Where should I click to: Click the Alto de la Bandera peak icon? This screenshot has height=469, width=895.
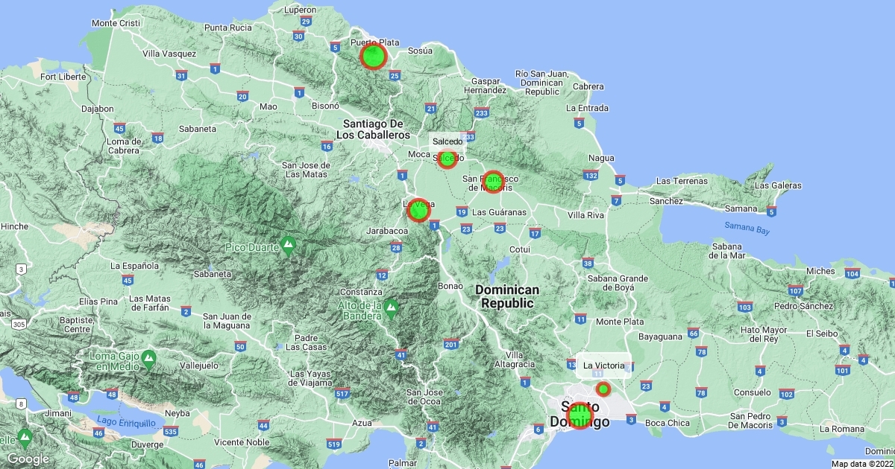click(x=391, y=307)
